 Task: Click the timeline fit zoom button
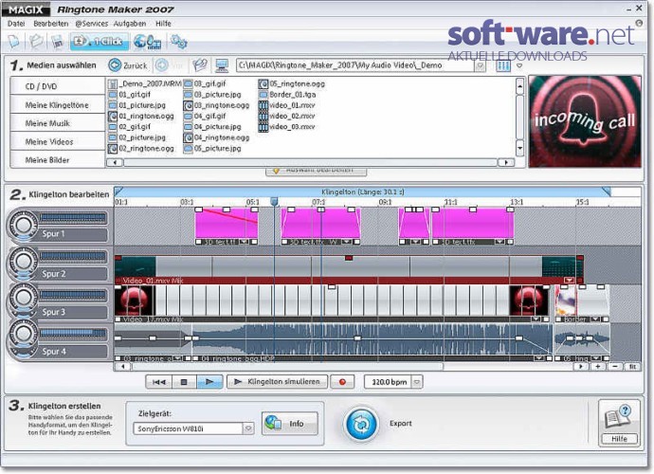click(632, 366)
